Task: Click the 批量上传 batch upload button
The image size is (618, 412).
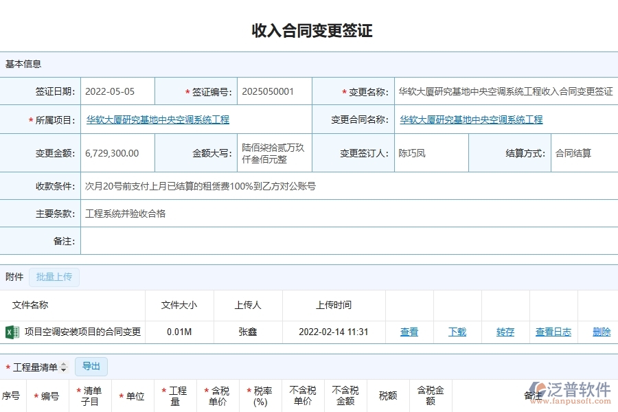Action: tap(54, 277)
